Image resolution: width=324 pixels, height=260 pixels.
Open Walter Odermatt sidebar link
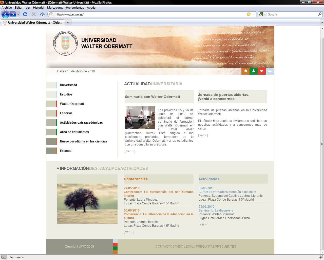pos(72,104)
